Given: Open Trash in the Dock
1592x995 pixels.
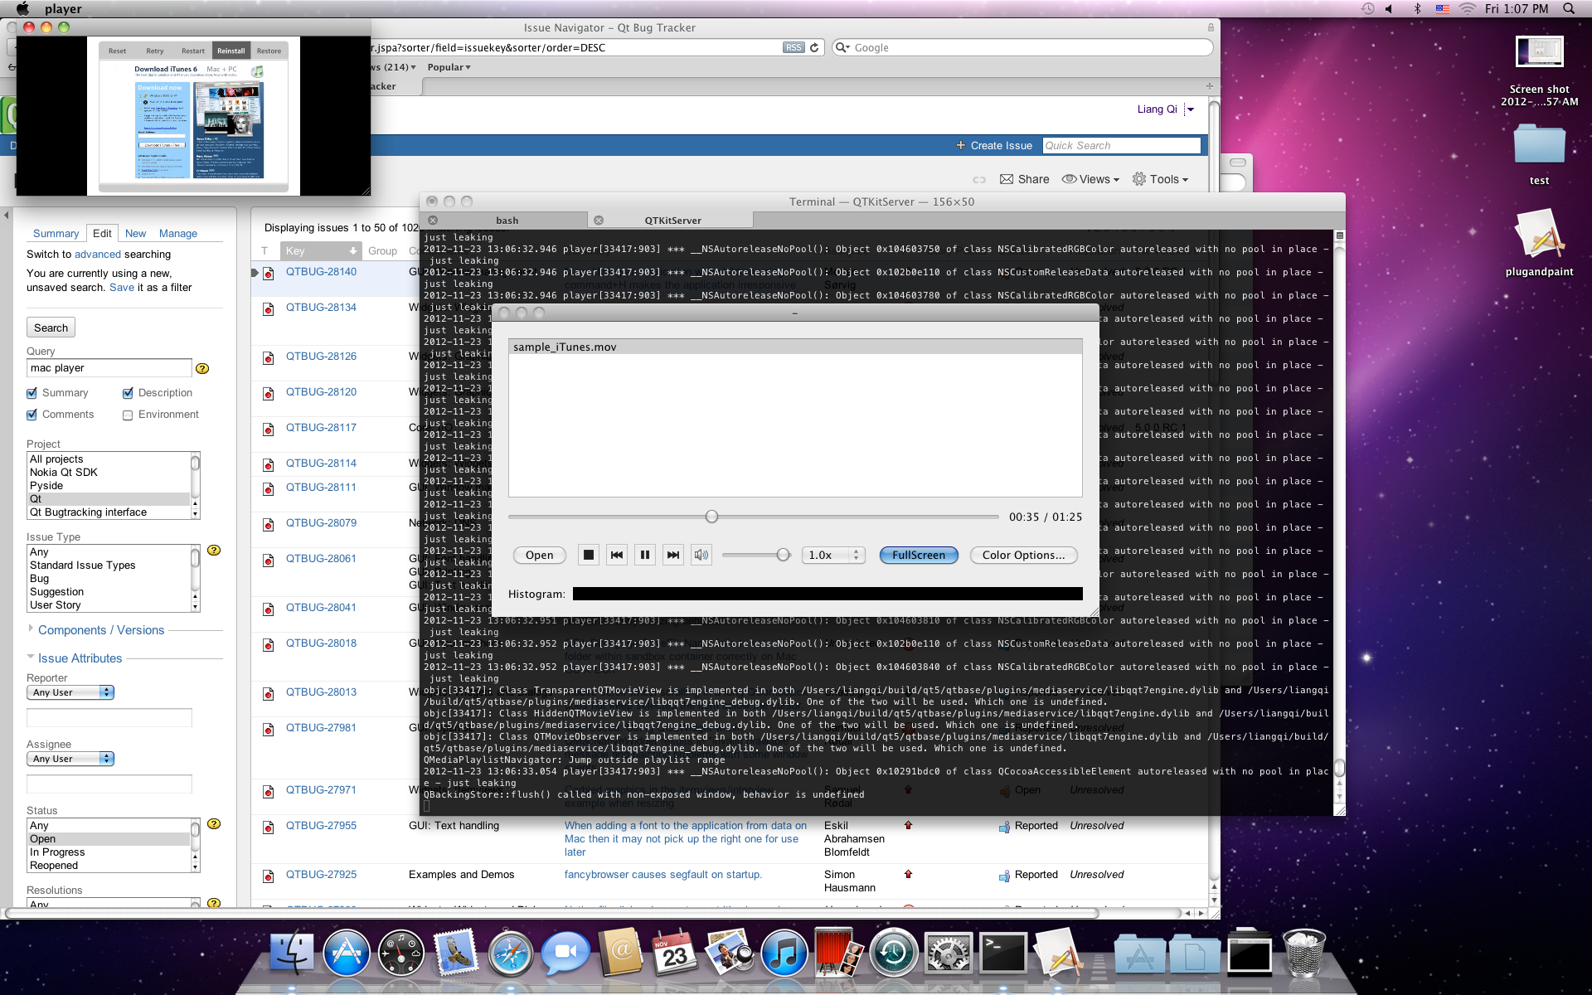Looking at the screenshot, I should click(1304, 952).
